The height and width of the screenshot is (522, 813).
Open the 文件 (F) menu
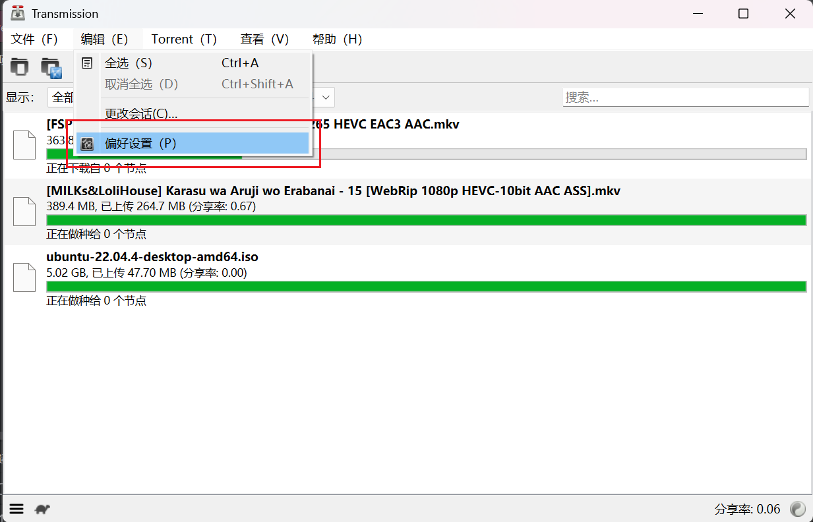(x=35, y=40)
